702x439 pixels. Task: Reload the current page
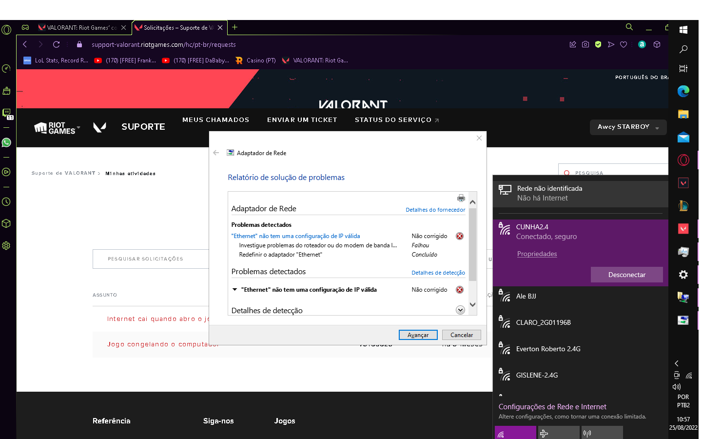tap(57, 44)
